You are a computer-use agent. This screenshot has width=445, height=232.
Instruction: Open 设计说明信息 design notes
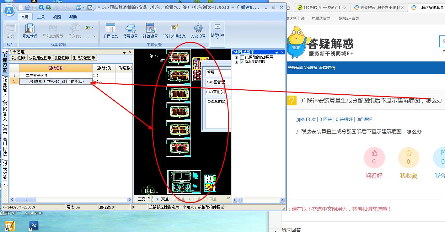point(174,31)
